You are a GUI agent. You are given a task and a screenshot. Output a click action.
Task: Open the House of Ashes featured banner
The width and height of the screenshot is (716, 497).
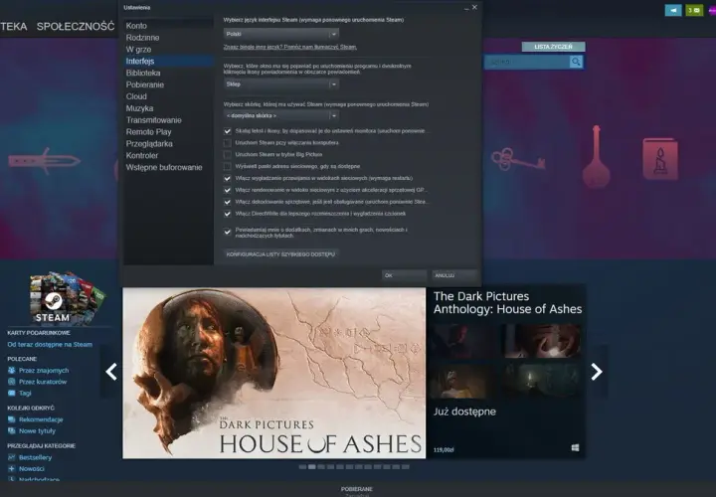(x=274, y=373)
